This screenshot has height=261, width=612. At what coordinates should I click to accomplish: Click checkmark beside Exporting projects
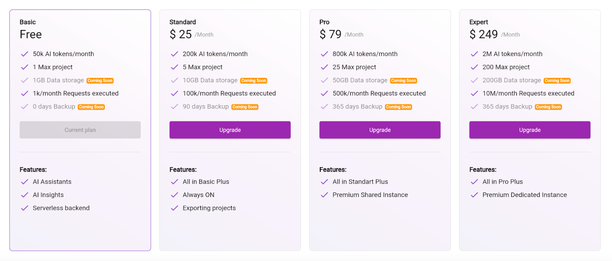tap(174, 208)
